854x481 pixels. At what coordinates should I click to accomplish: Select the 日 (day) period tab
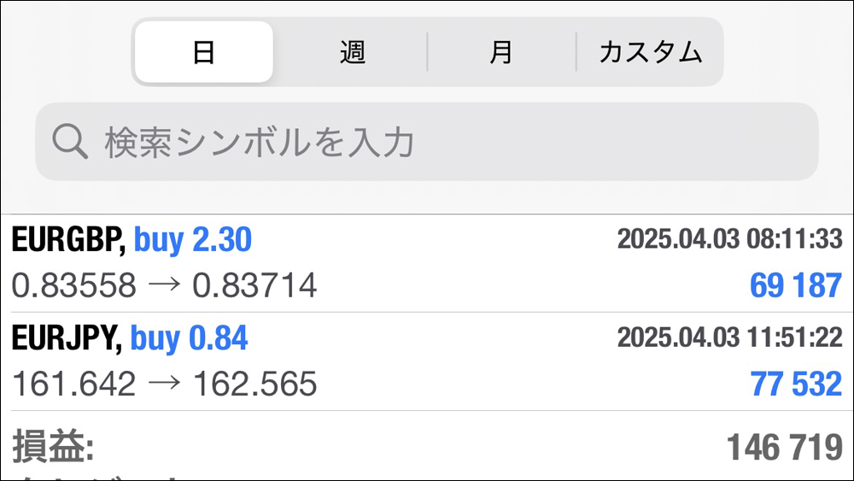204,52
